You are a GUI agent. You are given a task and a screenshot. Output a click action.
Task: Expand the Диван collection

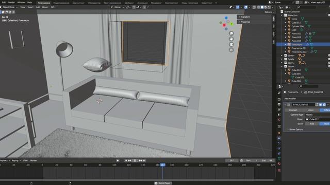click(x=282, y=55)
